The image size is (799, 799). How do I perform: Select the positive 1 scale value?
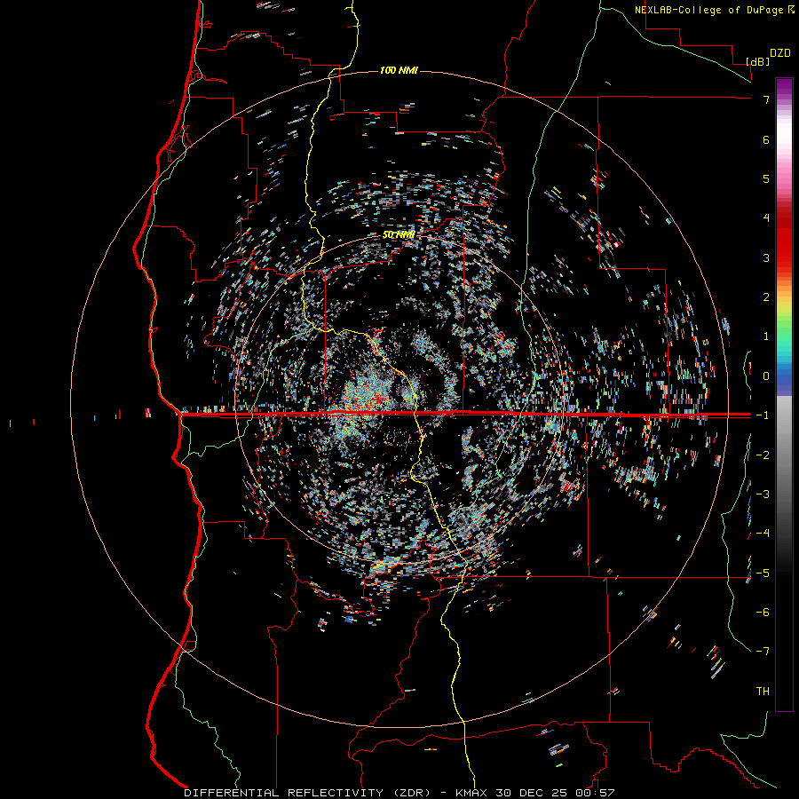coord(766,336)
